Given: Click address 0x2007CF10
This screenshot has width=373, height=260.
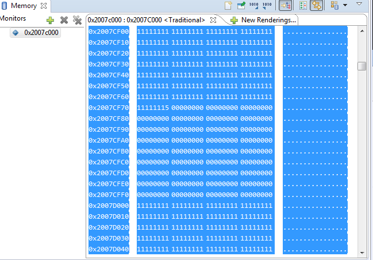Looking at the screenshot, I should click(109, 42).
